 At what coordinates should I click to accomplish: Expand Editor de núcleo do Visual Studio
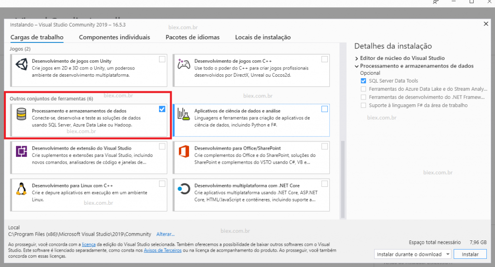tap(356, 58)
